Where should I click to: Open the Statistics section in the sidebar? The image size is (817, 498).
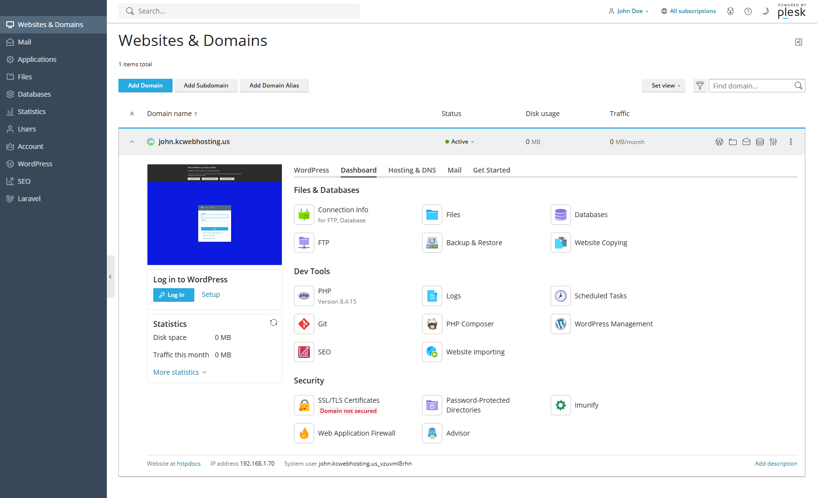(x=32, y=111)
